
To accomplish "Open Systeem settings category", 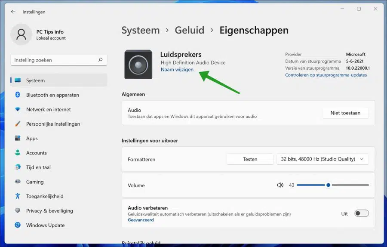I will (x=59, y=80).
